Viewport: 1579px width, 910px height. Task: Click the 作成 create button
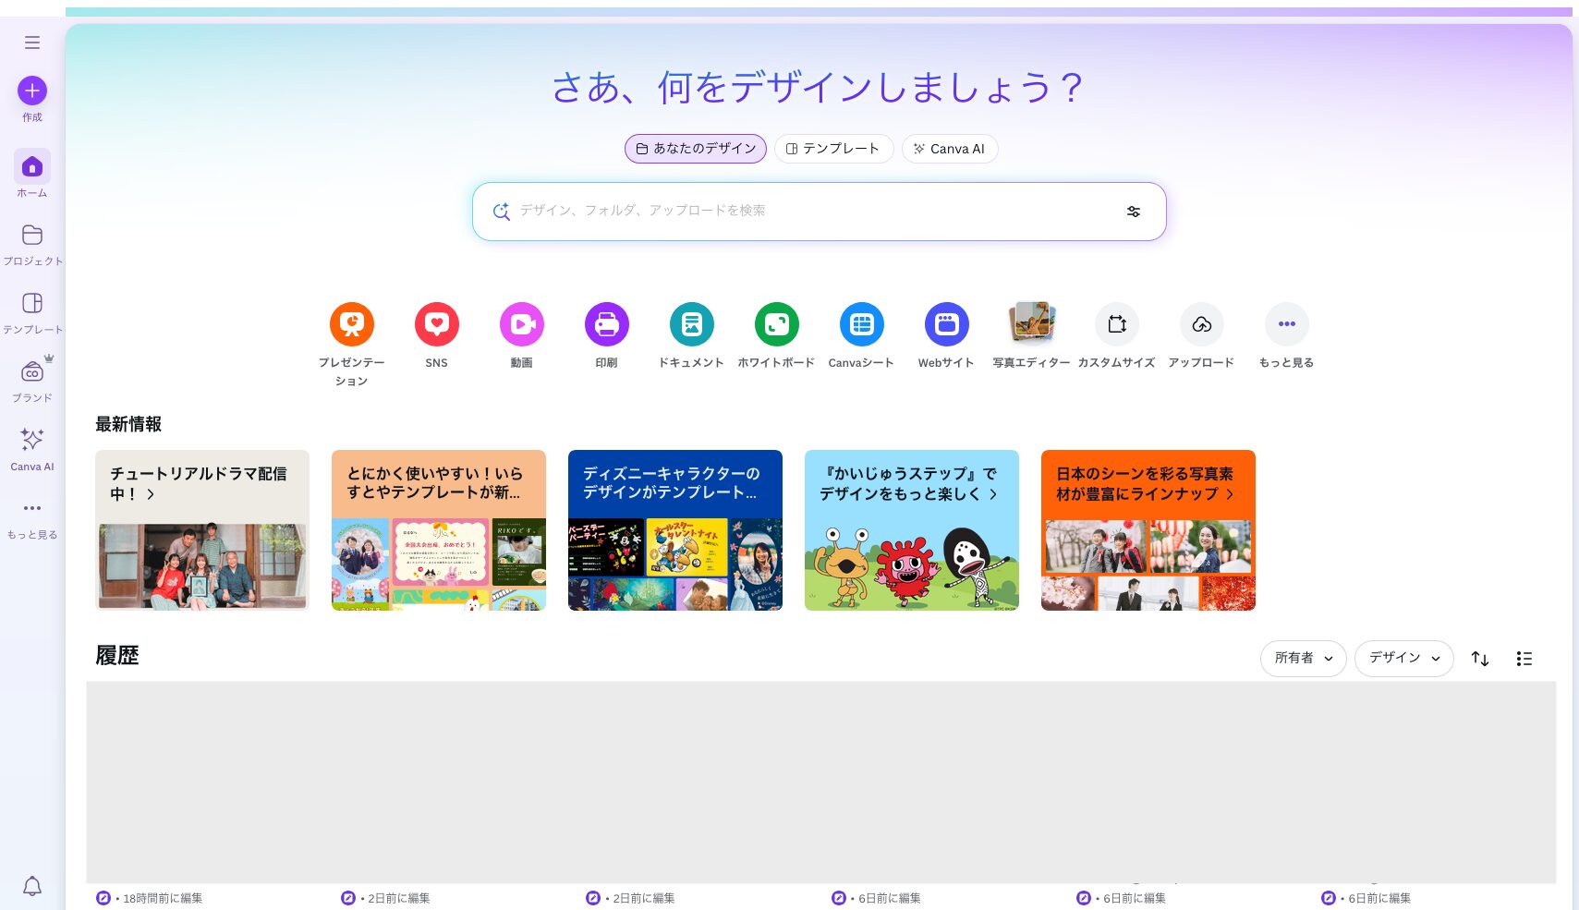(32, 91)
